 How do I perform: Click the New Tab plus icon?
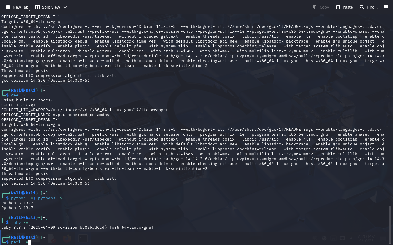[x=8, y=7]
